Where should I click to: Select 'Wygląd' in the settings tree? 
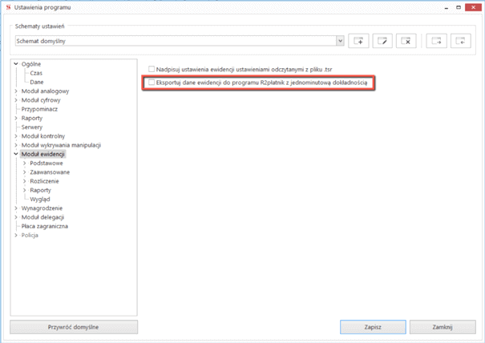pyautogui.click(x=40, y=199)
